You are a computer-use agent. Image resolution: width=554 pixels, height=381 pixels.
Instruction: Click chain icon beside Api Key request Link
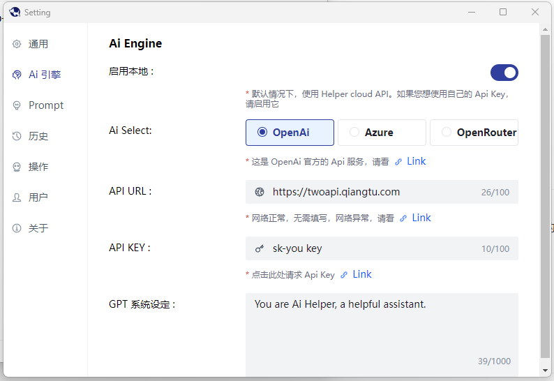344,275
